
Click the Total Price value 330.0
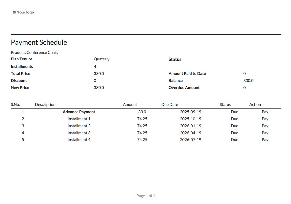[x=99, y=74]
